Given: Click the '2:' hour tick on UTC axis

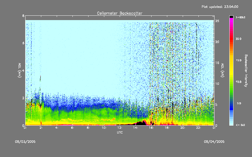Looking at the screenshot, I should click(x=41, y=128).
